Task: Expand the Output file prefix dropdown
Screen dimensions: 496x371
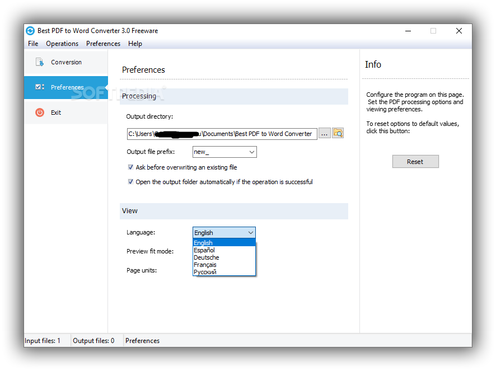Action: [252, 152]
